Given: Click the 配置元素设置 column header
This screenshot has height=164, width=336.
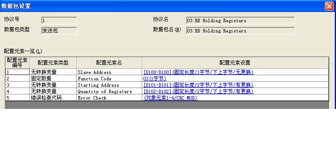Looking at the screenshot, I should pos(235,63).
